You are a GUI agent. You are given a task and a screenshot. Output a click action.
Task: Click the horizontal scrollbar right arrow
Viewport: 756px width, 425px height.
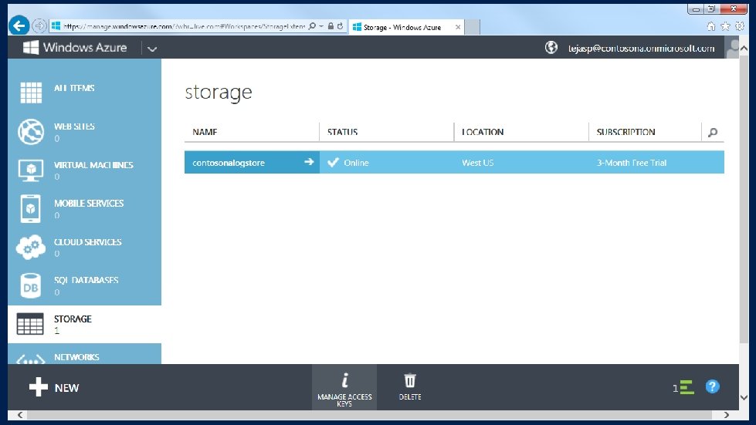click(726, 415)
